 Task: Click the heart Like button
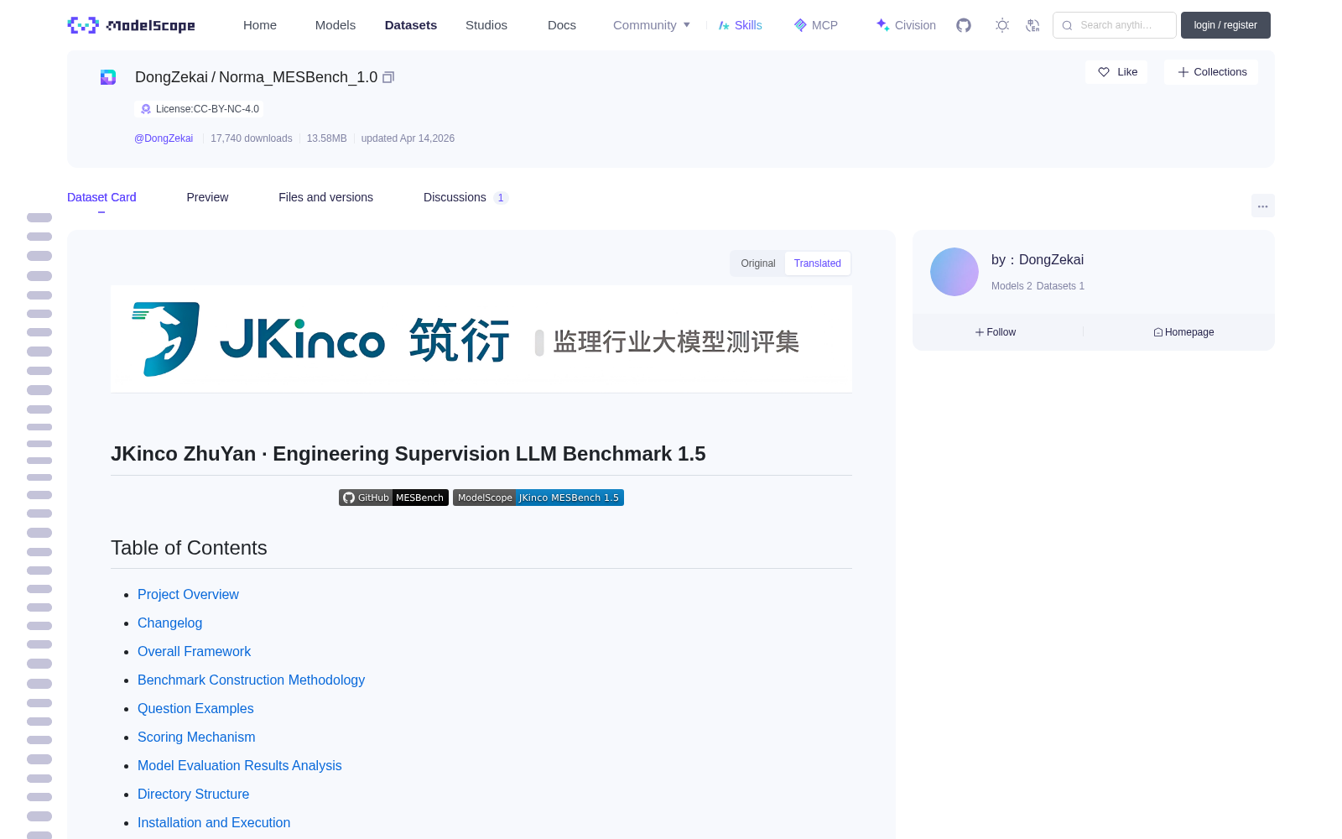click(x=1116, y=72)
